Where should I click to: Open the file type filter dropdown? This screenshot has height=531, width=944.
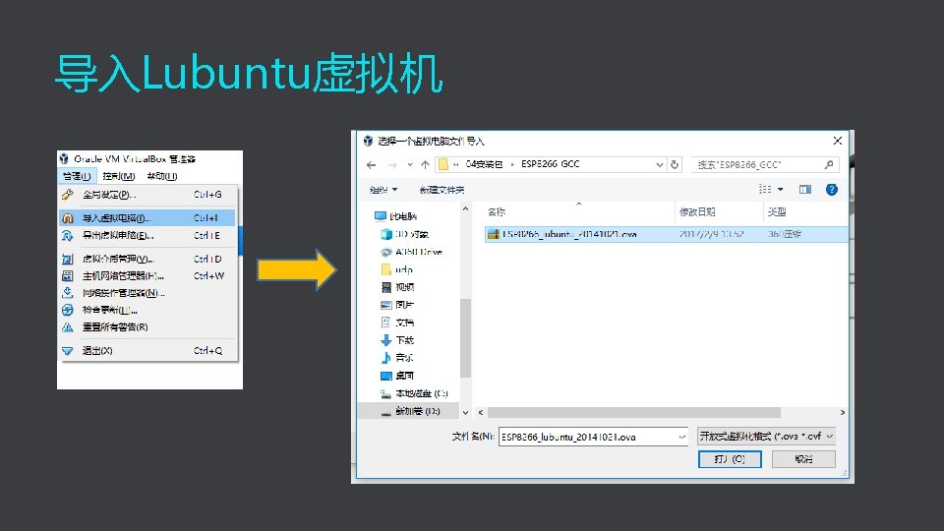click(x=766, y=436)
